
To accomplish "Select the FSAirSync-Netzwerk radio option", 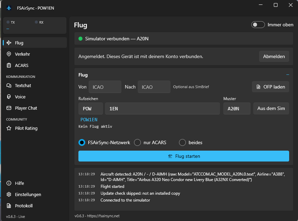I will pos(82,142).
